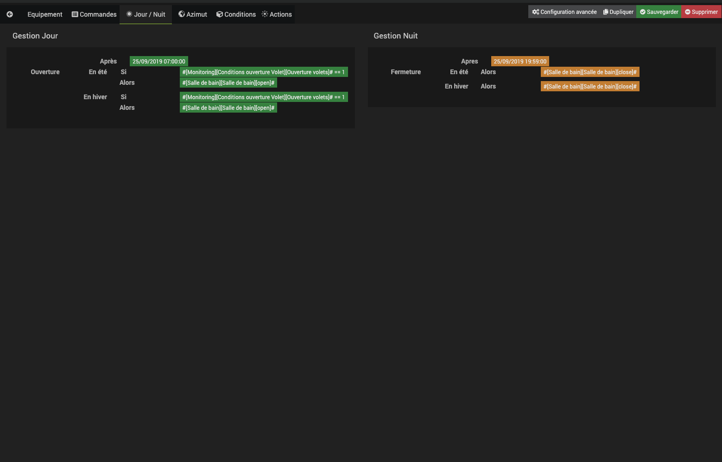This screenshot has height=462, width=722.
Task: Click the copy icon on Dupliquer
Action: pos(606,12)
